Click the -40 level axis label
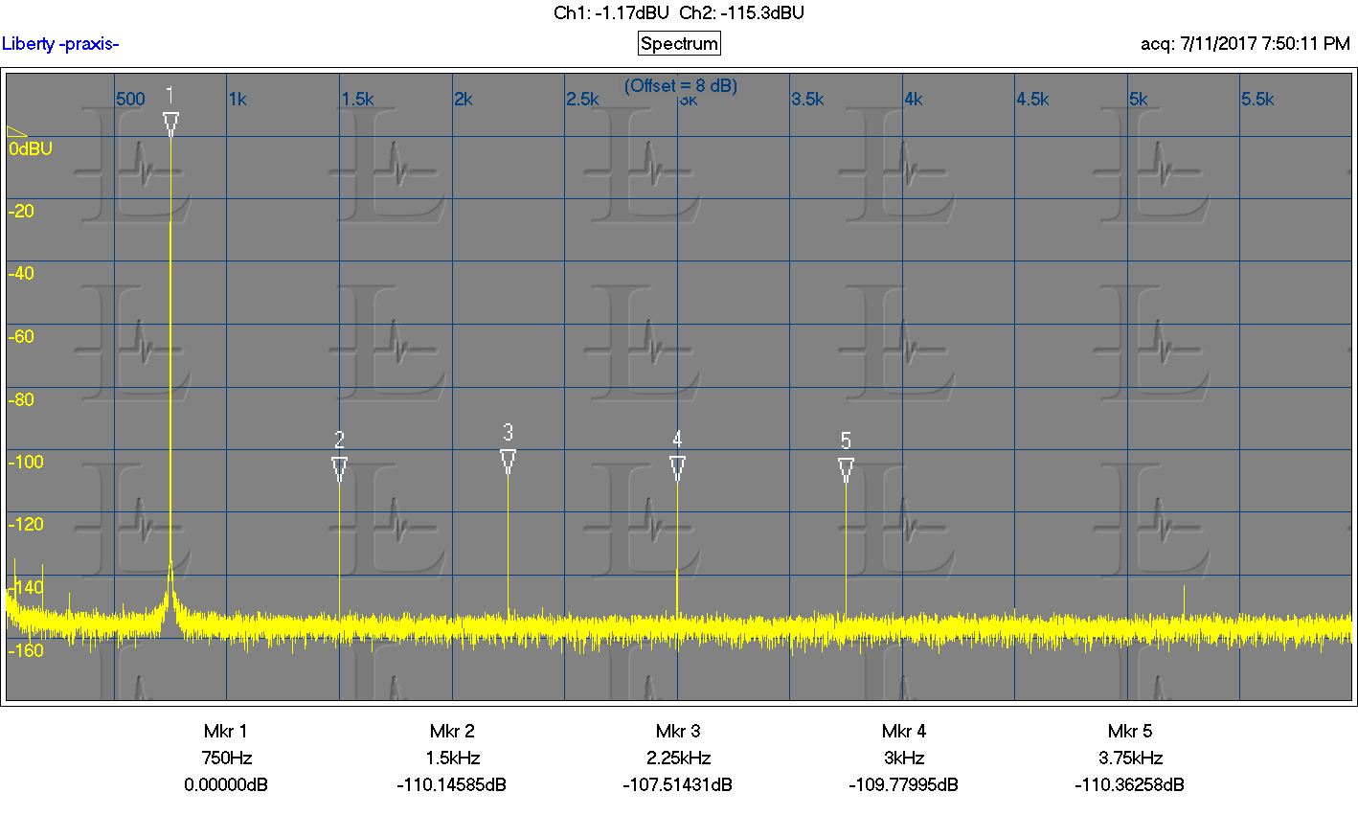The height and width of the screenshot is (815, 1358). (21, 273)
